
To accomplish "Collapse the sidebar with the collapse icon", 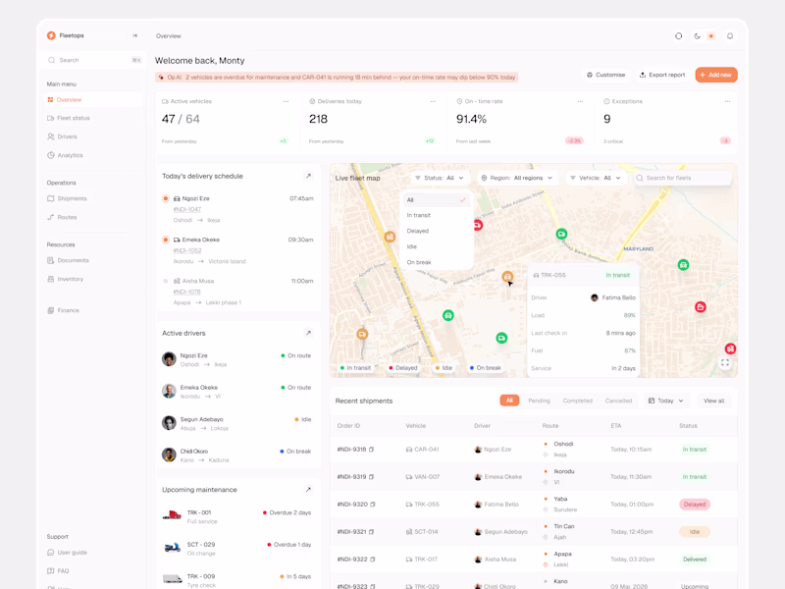I will point(134,35).
